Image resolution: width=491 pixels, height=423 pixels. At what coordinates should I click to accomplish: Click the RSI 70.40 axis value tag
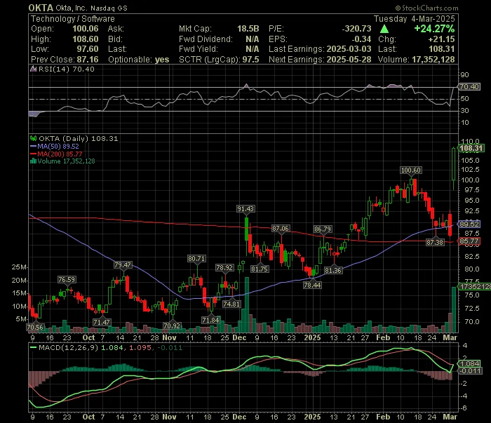(x=469, y=87)
